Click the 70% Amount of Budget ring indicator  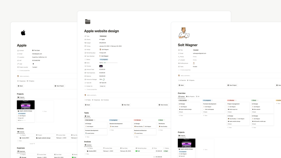point(103,79)
